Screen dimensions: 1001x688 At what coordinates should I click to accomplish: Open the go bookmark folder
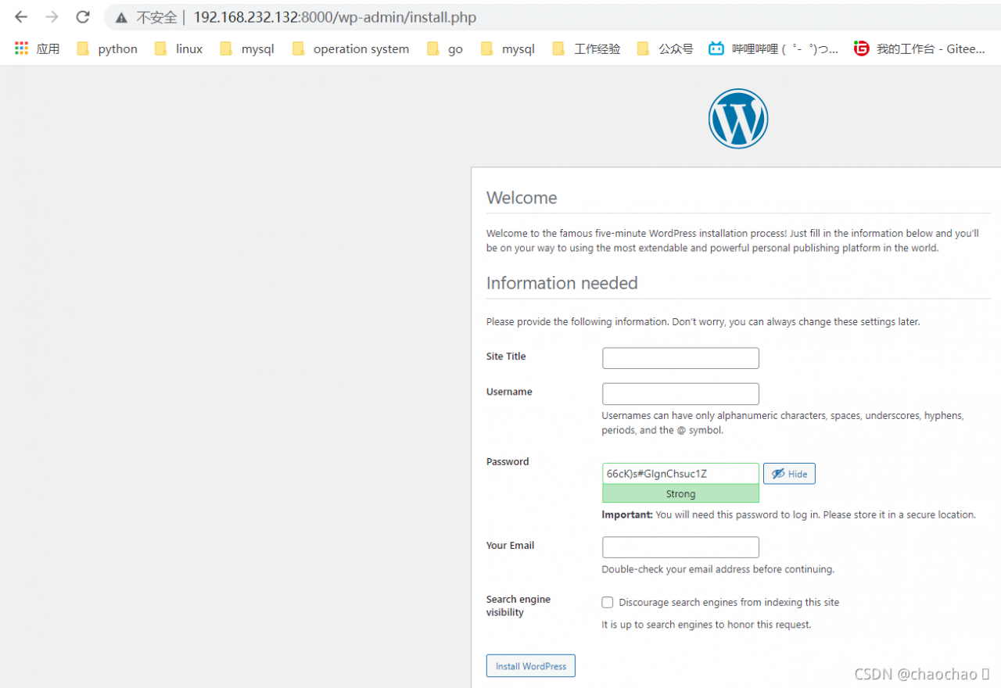pyautogui.click(x=445, y=48)
